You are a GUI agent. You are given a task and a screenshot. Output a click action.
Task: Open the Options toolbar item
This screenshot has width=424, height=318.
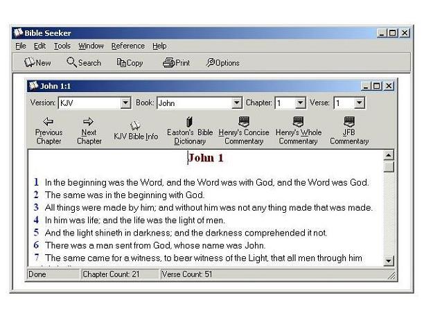point(222,63)
